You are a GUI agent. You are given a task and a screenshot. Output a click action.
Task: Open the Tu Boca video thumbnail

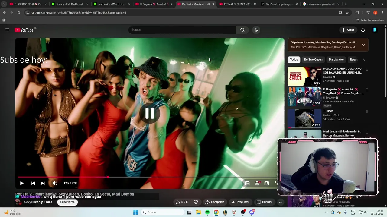click(304, 118)
